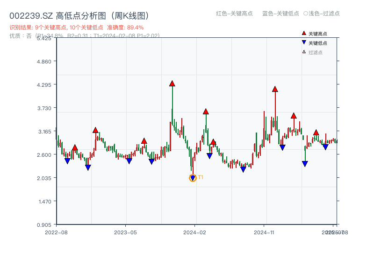This screenshot has height=280, width=374.
Task: Click the 蓝色-关键低点 header label
Action: (280, 14)
